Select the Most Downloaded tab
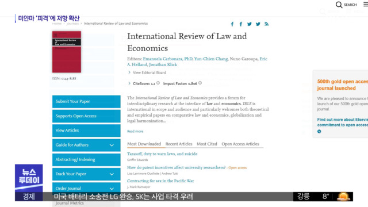Screen dimensions: 368x207 pos(144,144)
